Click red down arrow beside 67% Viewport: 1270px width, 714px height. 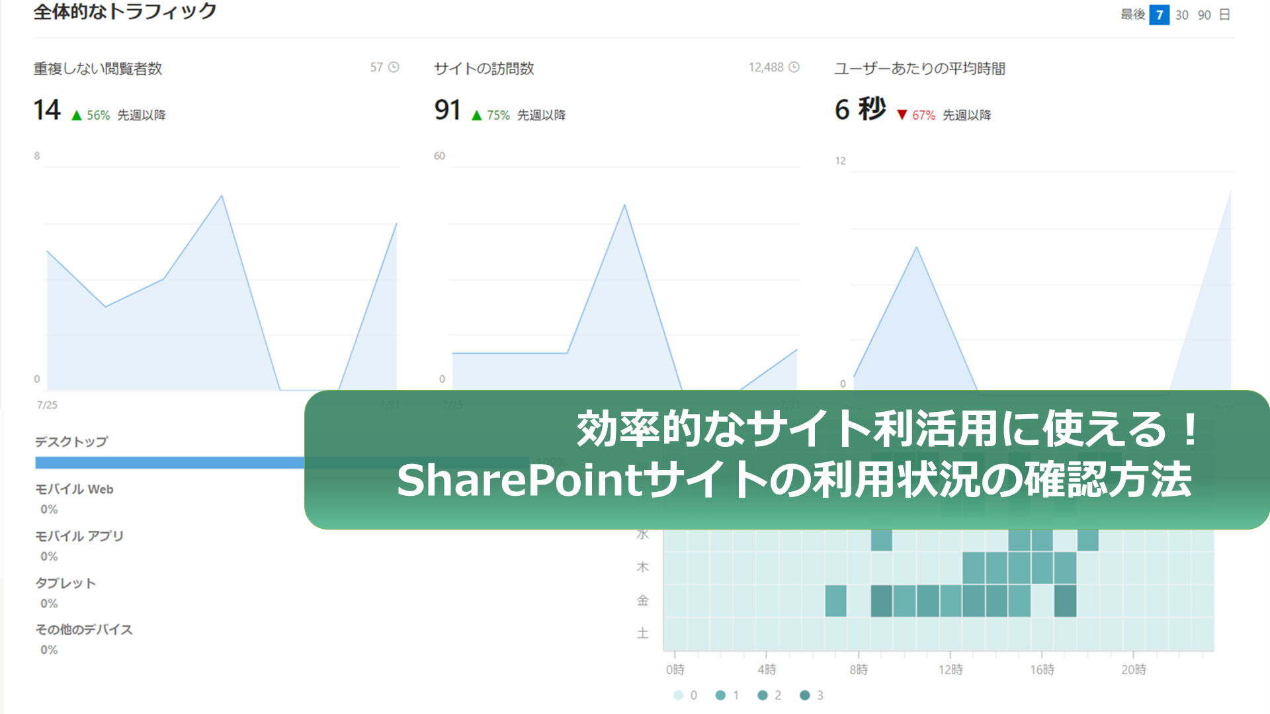(x=902, y=115)
